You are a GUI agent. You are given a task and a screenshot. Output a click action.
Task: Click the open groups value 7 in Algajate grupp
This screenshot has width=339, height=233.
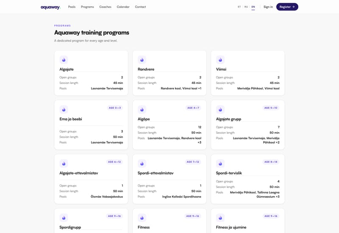tap(278, 127)
